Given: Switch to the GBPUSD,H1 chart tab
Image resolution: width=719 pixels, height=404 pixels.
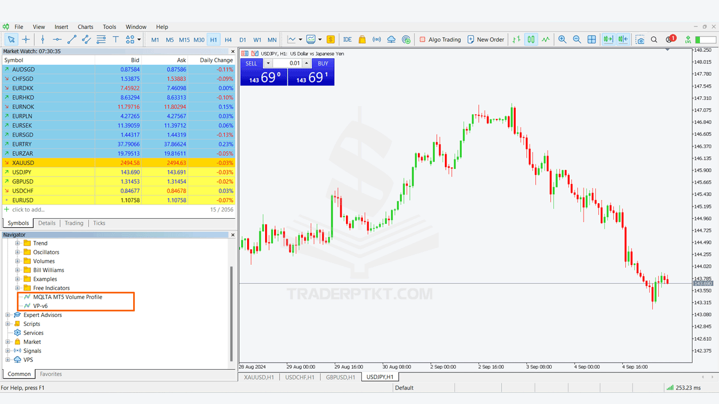Looking at the screenshot, I should pyautogui.click(x=340, y=377).
